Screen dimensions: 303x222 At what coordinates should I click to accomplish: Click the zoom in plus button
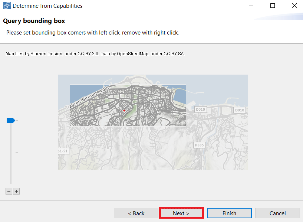pos(16,191)
